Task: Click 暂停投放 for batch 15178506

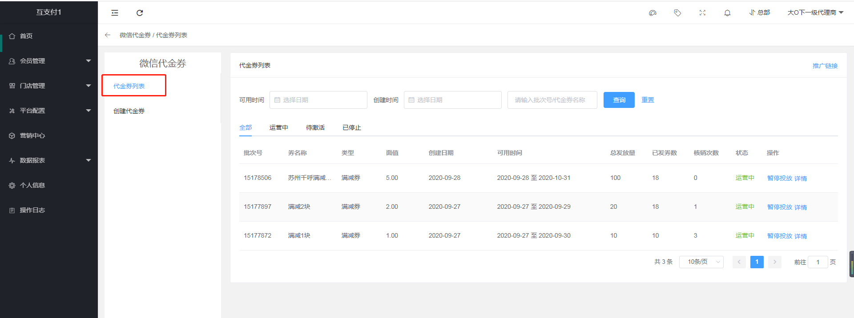Action: (x=780, y=178)
